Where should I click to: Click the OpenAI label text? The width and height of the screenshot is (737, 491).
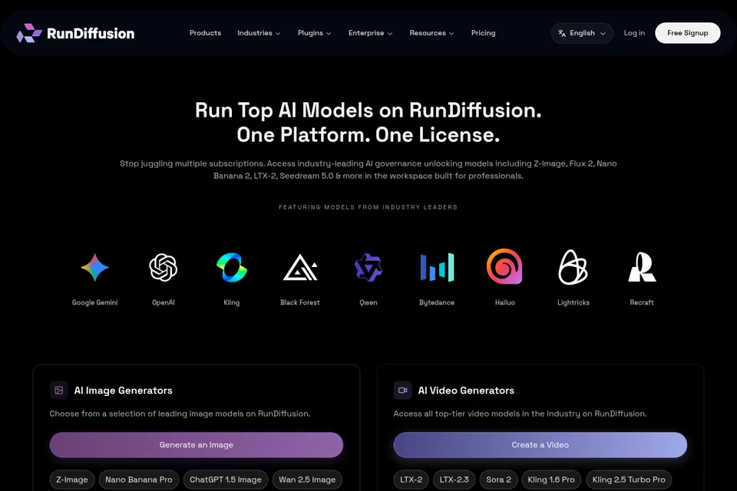click(163, 302)
